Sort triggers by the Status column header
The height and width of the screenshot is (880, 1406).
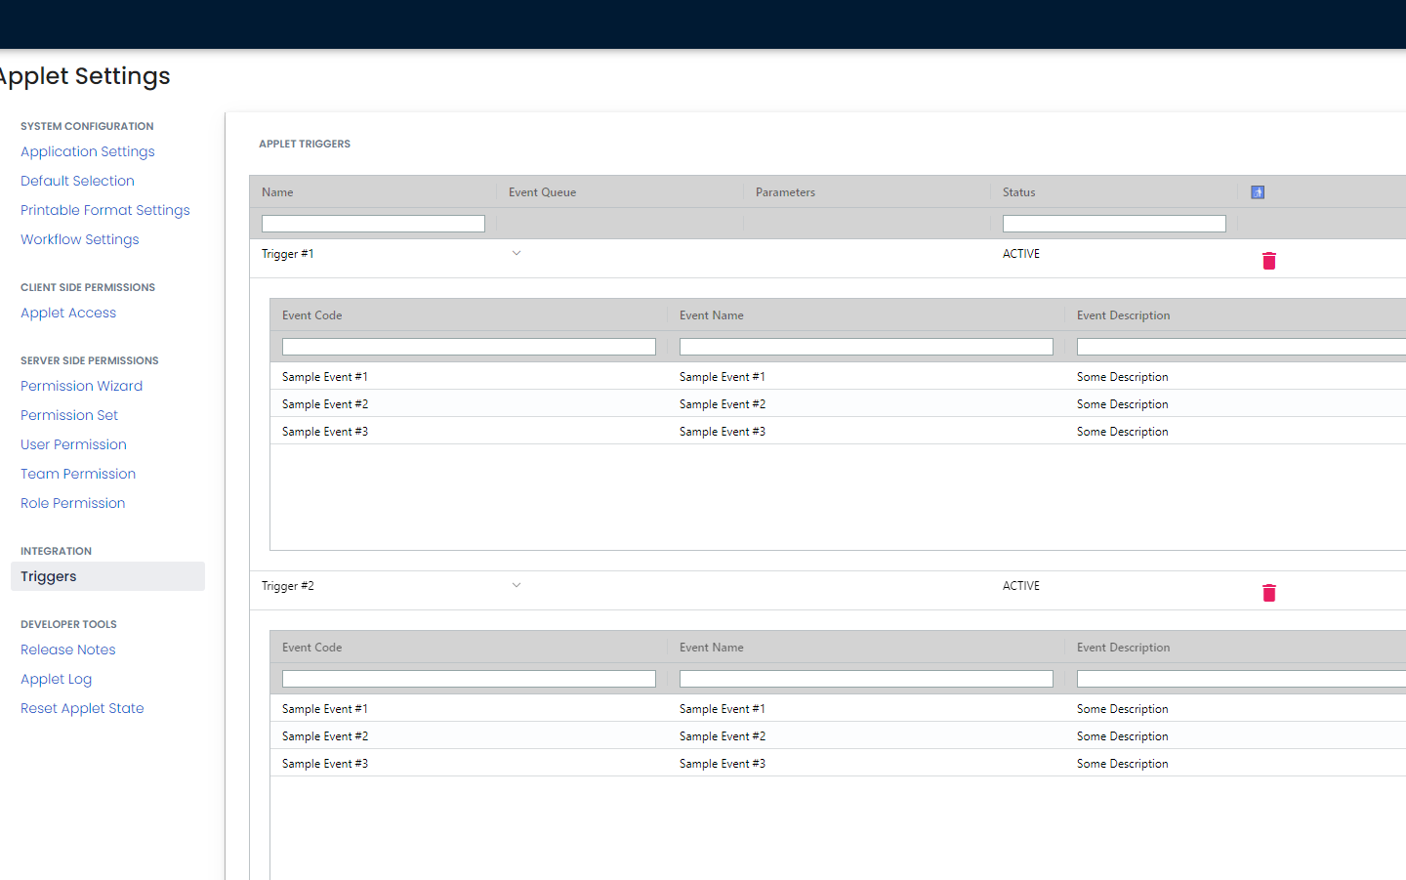click(1018, 192)
